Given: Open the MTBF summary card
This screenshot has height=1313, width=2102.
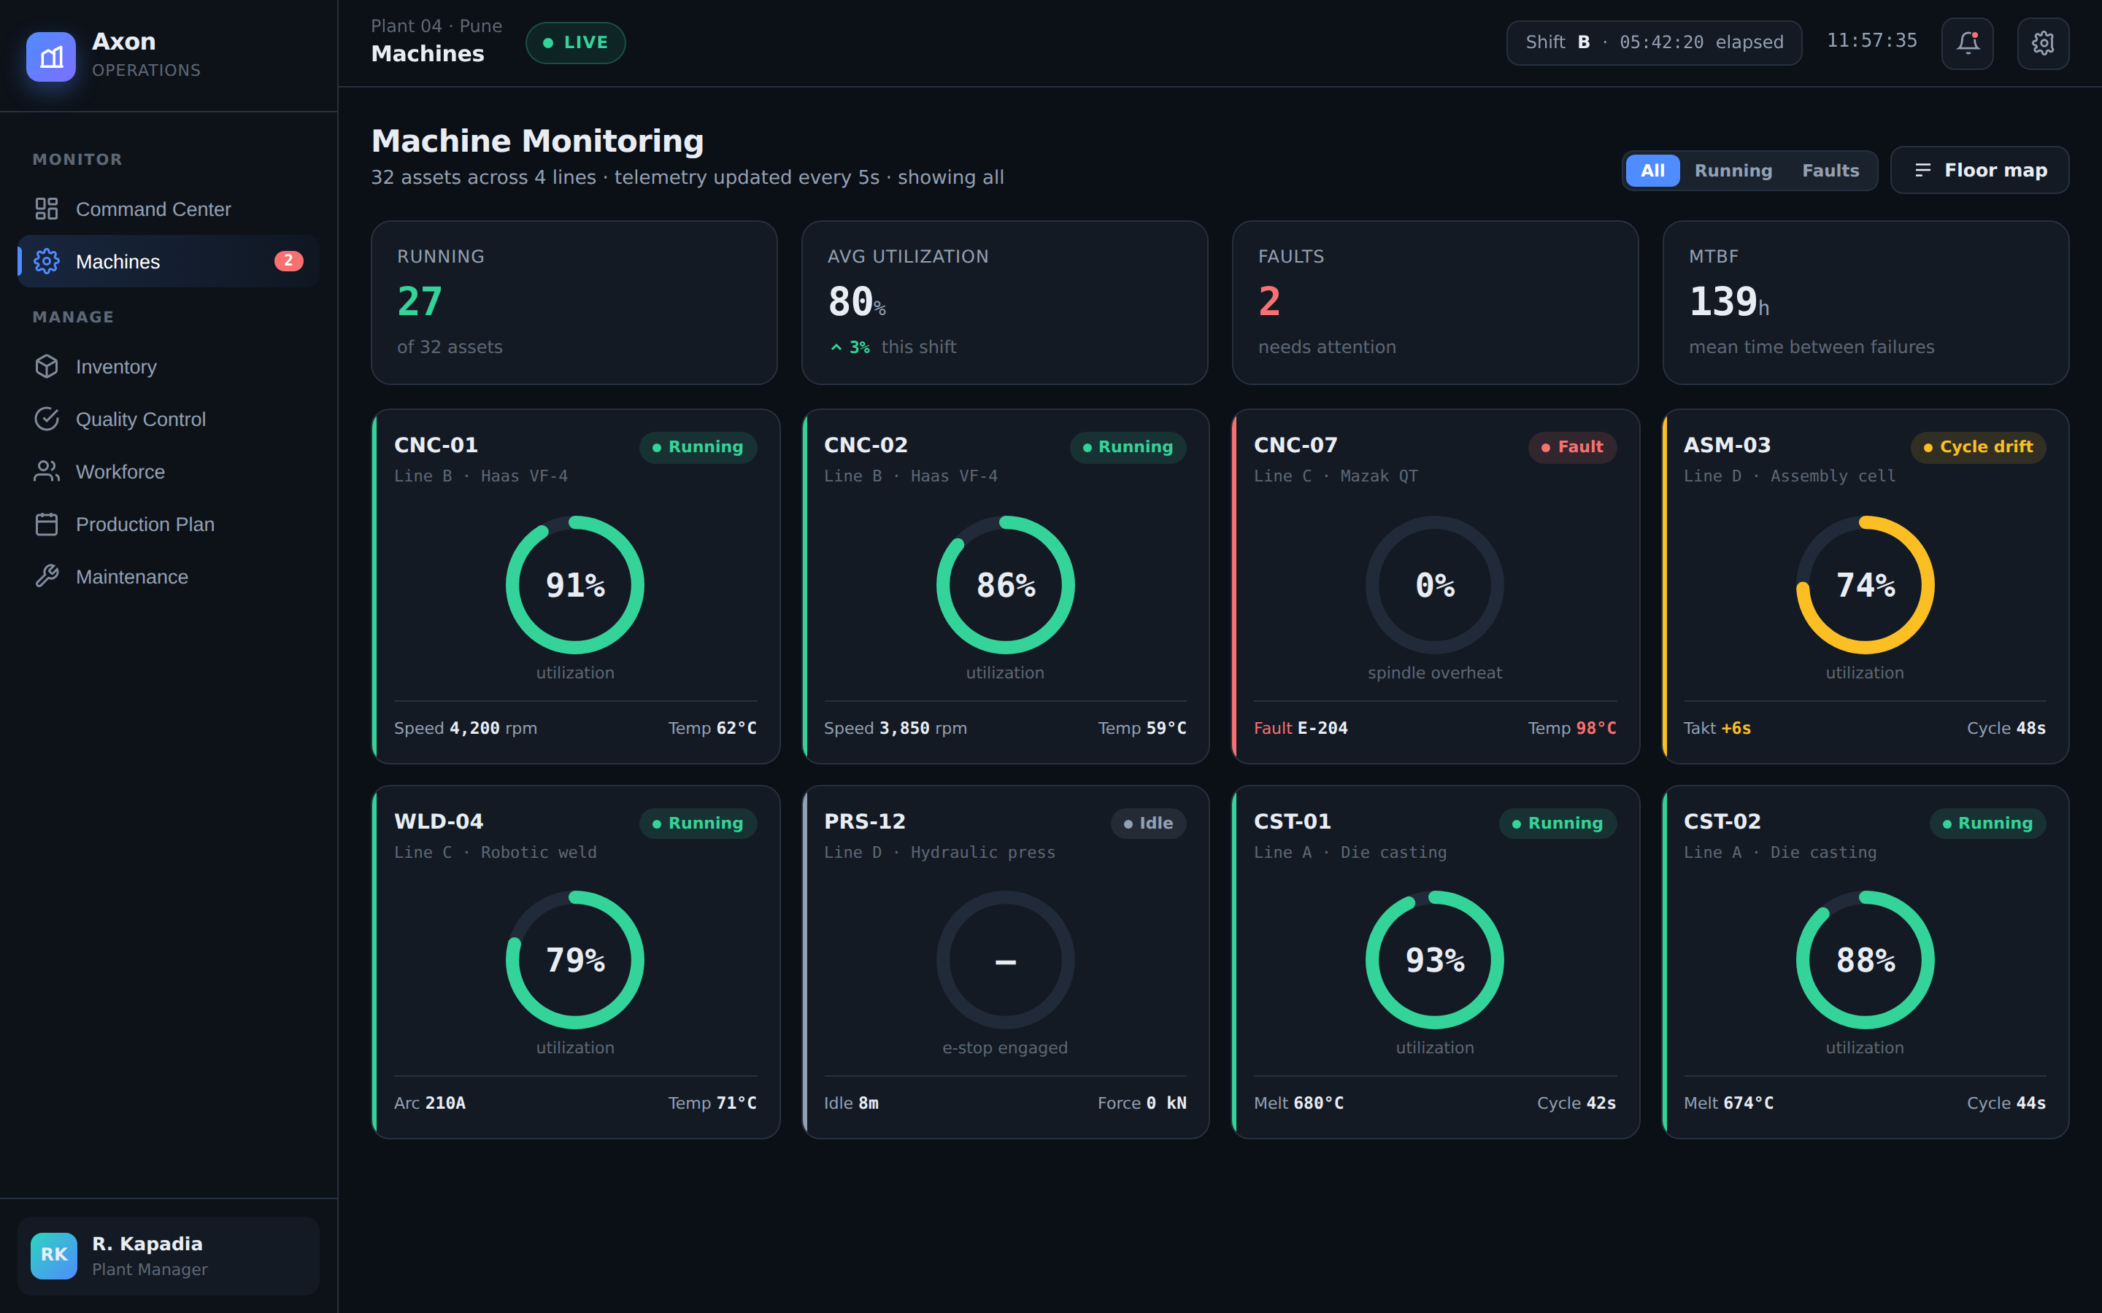Looking at the screenshot, I should point(1866,302).
